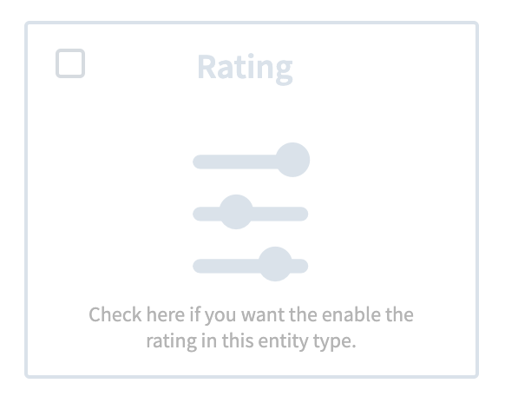Click the middle slider knob in icon

click(236, 212)
